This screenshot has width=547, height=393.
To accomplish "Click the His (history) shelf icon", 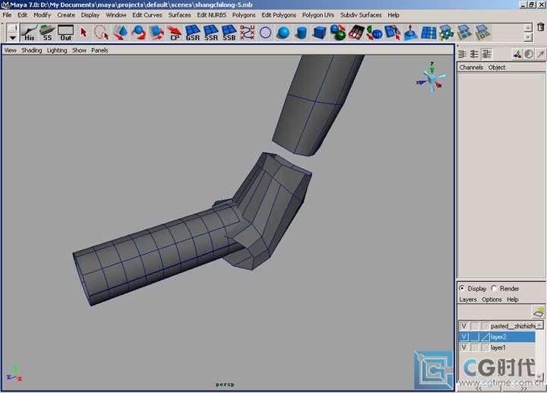I will point(29,33).
